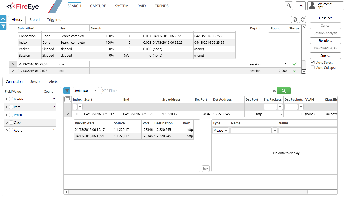Expand history row 04/13/2016 06:24:28
346x198 pixels.
[x=13, y=71]
